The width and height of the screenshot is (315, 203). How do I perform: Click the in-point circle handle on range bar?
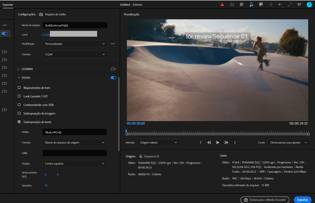pyautogui.click(x=127, y=134)
